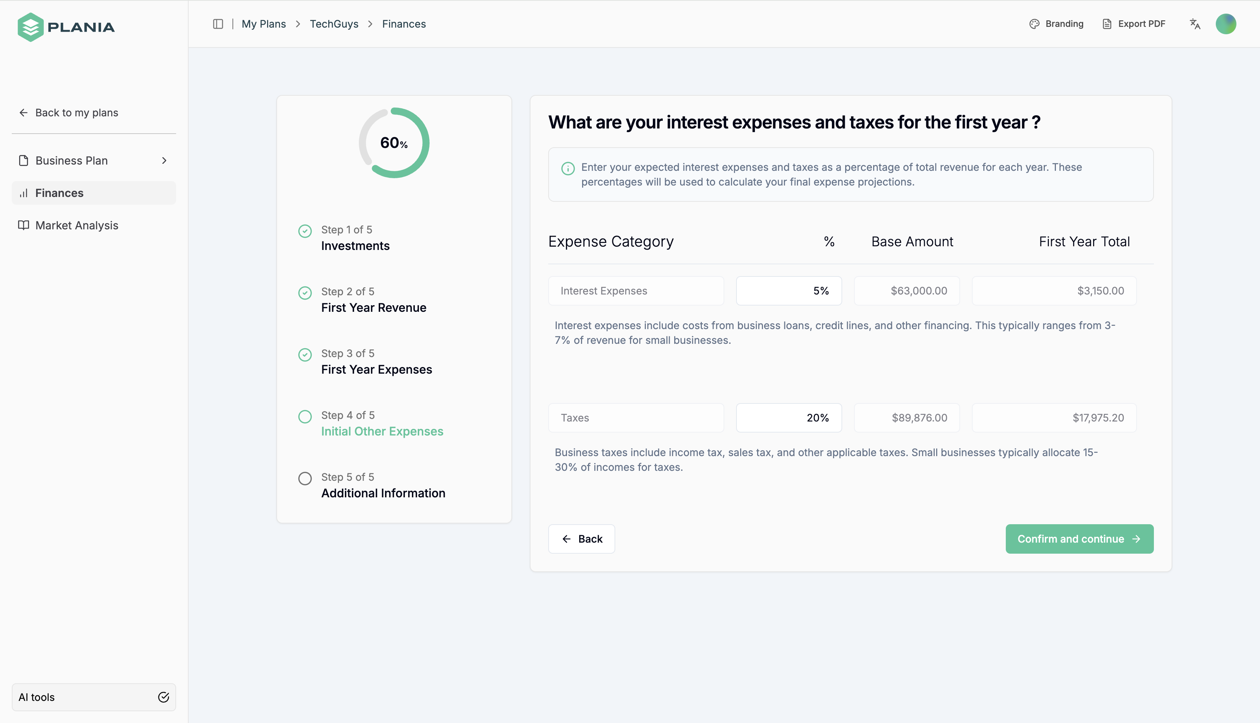Click chevron after My Plans breadcrumb
Viewport: 1260px width, 723px height.
coord(298,24)
